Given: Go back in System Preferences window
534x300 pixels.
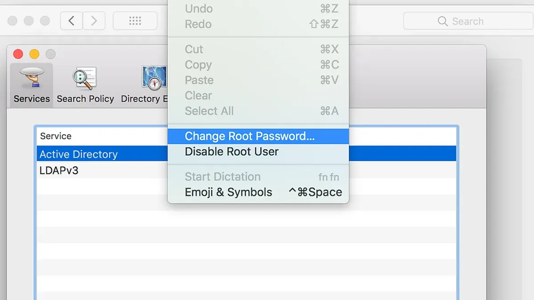Looking at the screenshot, I should (x=71, y=21).
